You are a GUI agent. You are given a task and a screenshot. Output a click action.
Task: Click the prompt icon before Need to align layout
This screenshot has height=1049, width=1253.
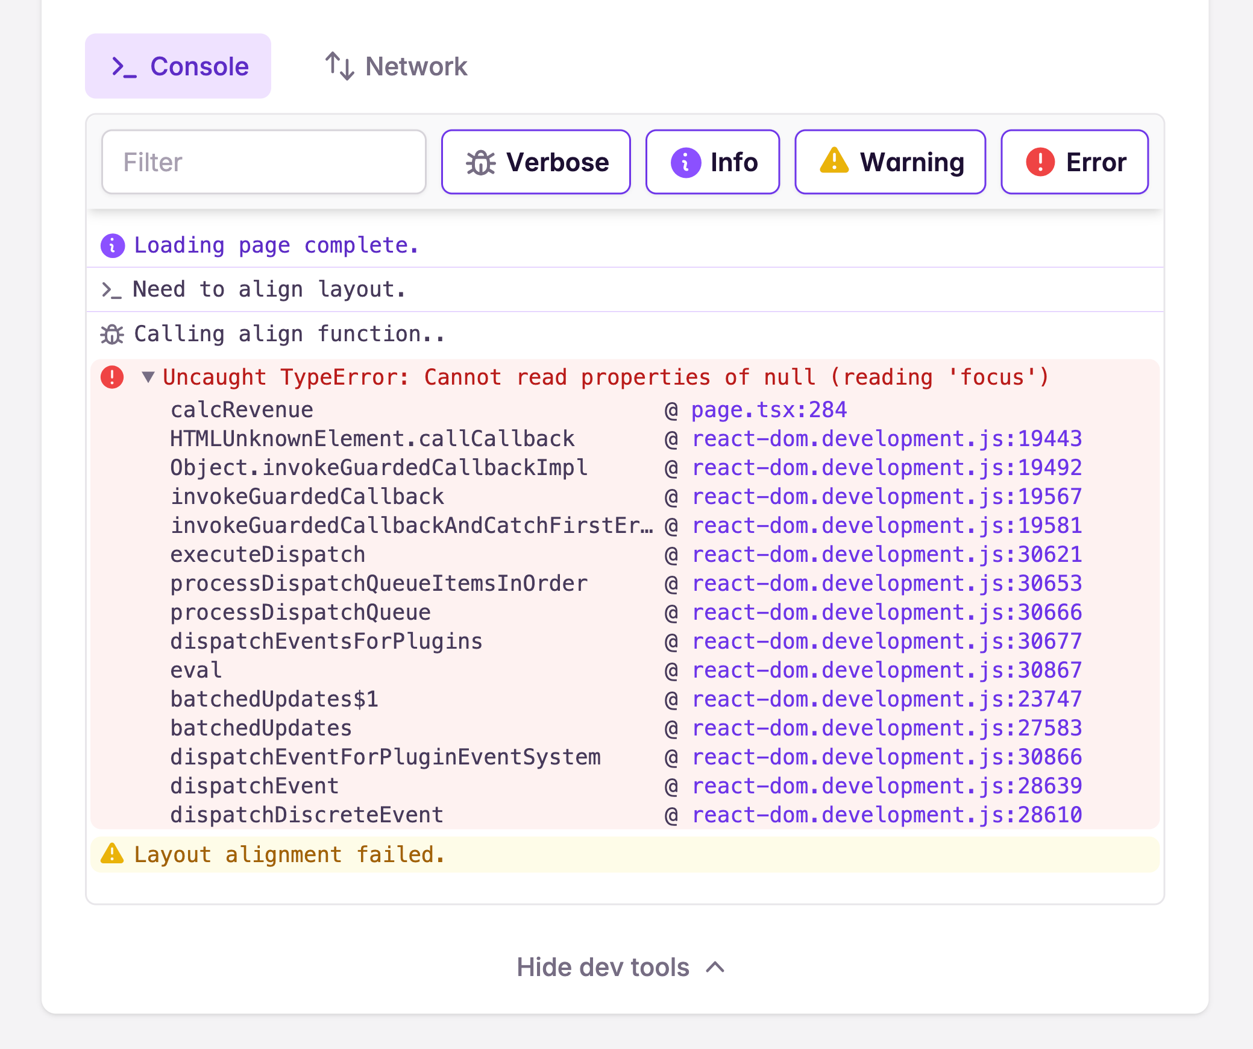click(x=111, y=290)
